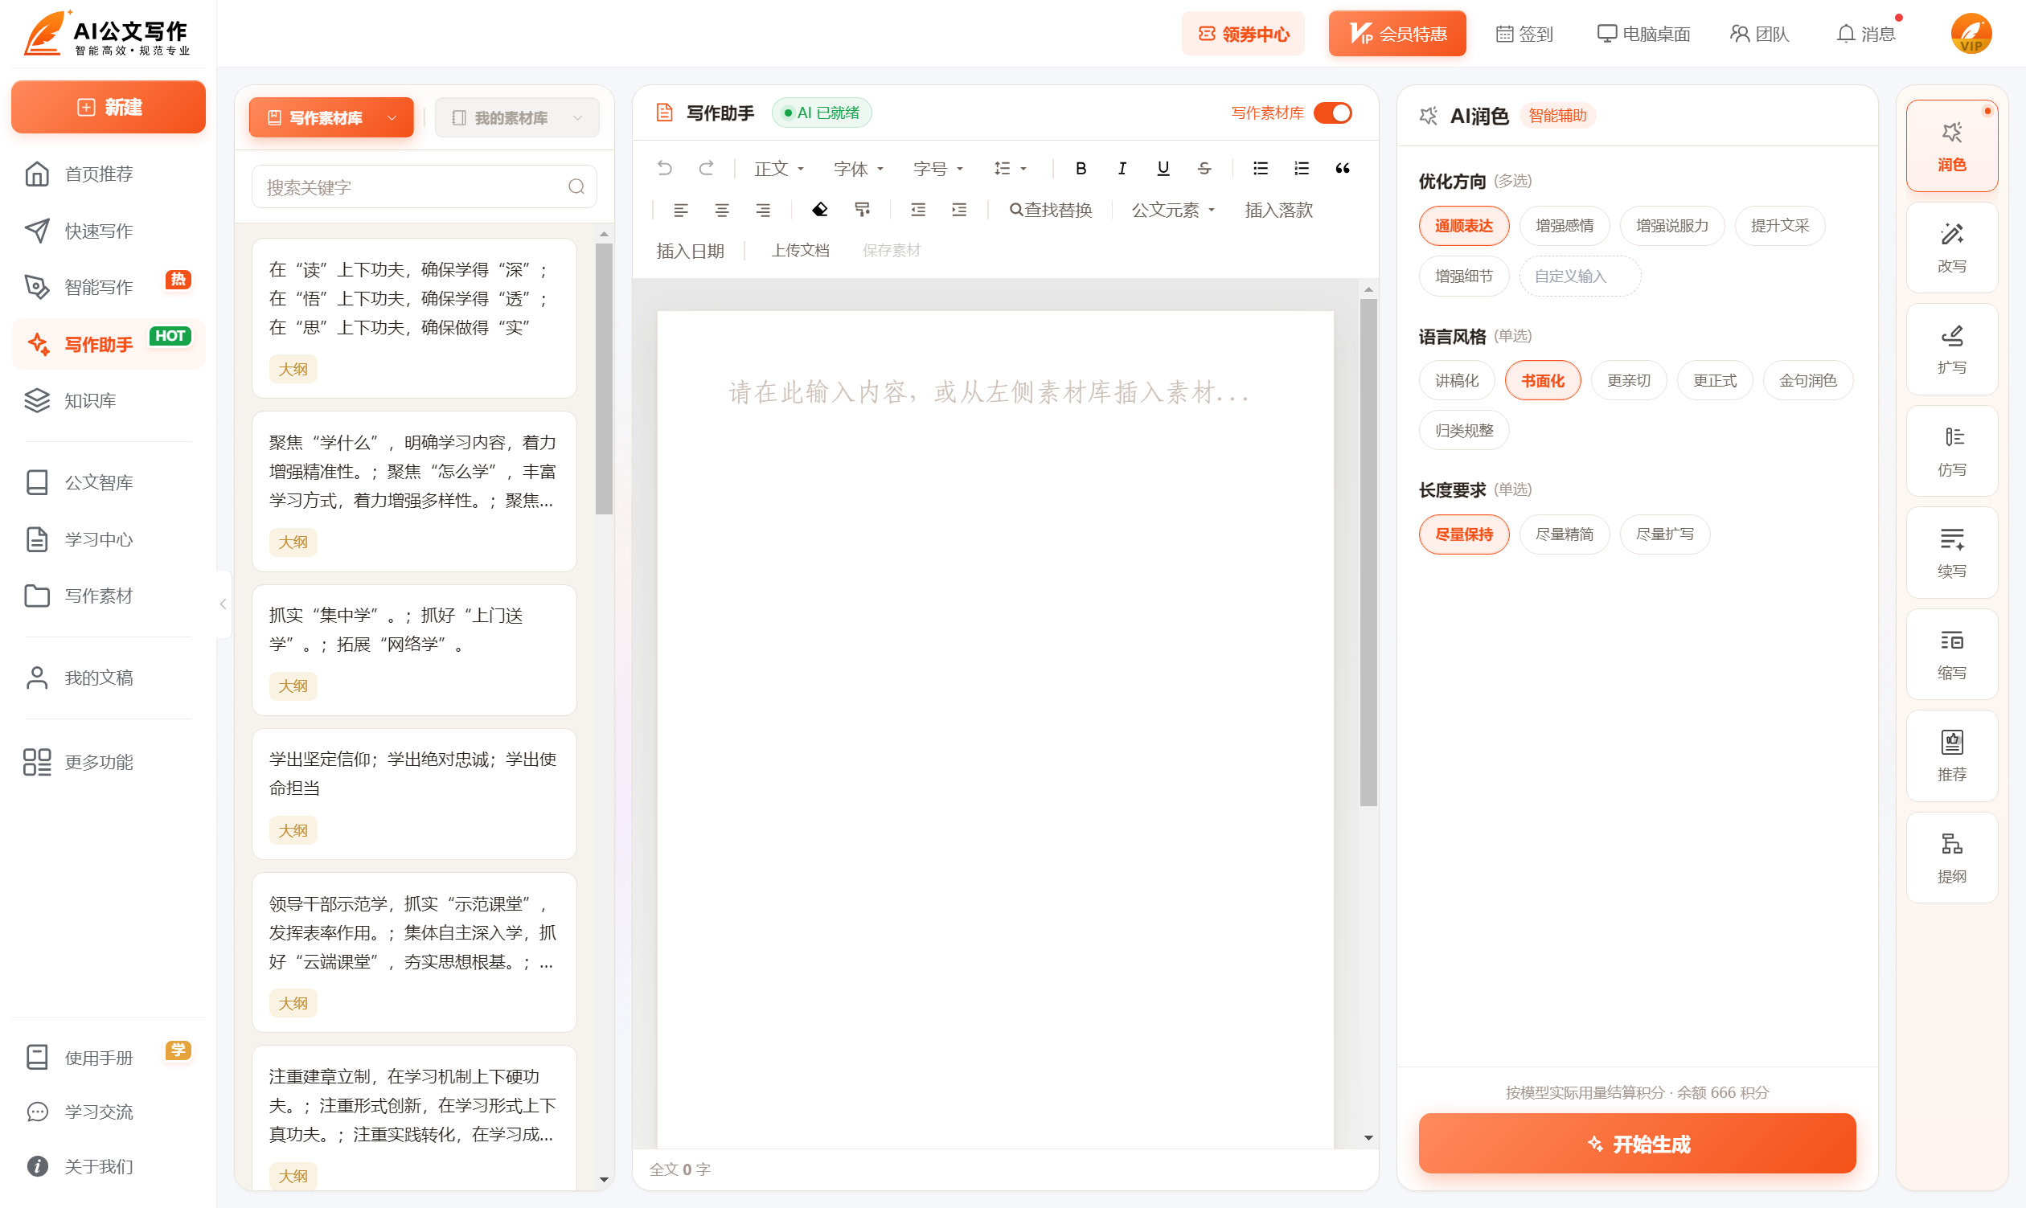
Task: Open the 领券中心 button
Action: pyautogui.click(x=1243, y=34)
